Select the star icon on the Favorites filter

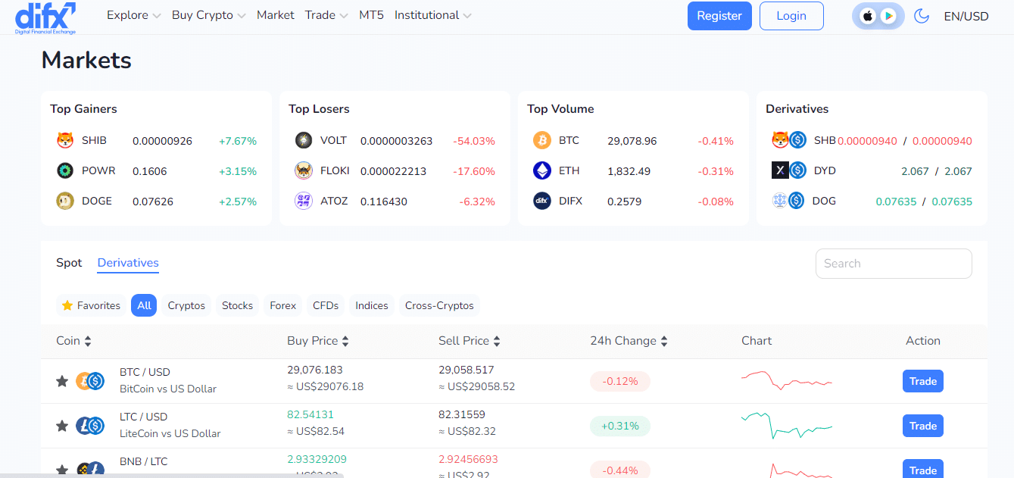(67, 305)
